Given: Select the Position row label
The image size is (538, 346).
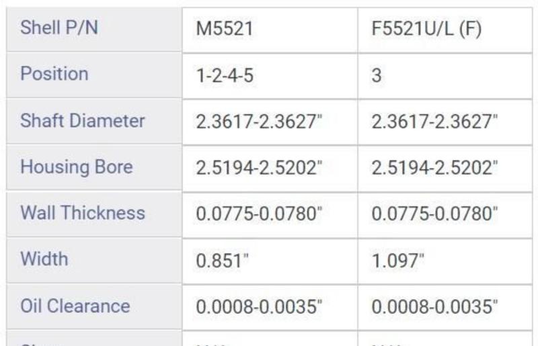Looking at the screenshot, I should click(54, 73).
